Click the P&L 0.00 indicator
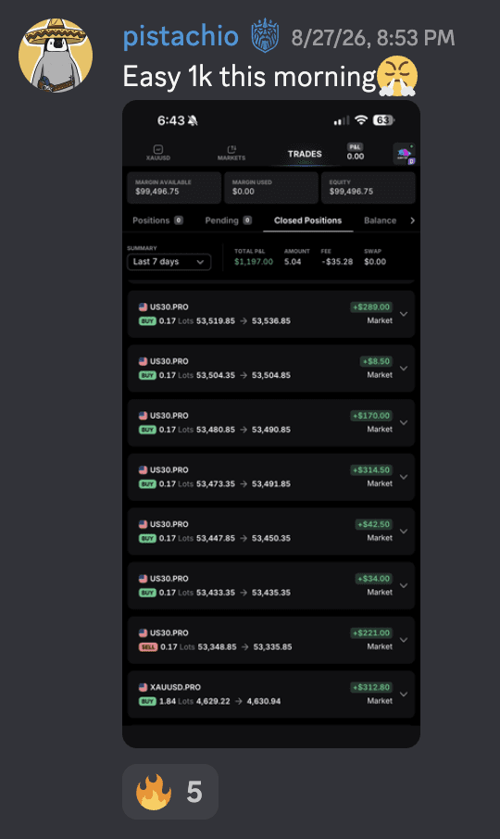500x839 pixels. [x=355, y=152]
